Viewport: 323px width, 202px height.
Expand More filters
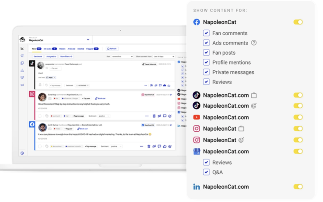click(66, 56)
